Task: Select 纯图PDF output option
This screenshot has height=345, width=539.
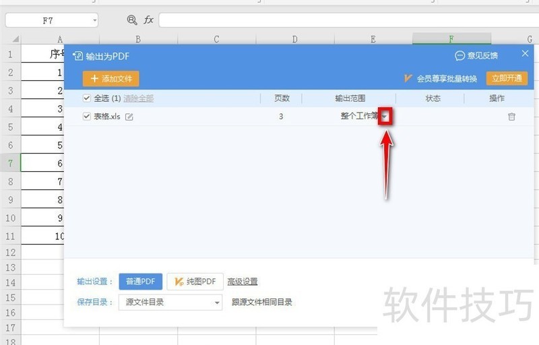Action: [195, 282]
